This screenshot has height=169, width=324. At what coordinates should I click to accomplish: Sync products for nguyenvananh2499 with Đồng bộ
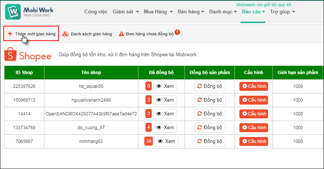[x=210, y=100]
